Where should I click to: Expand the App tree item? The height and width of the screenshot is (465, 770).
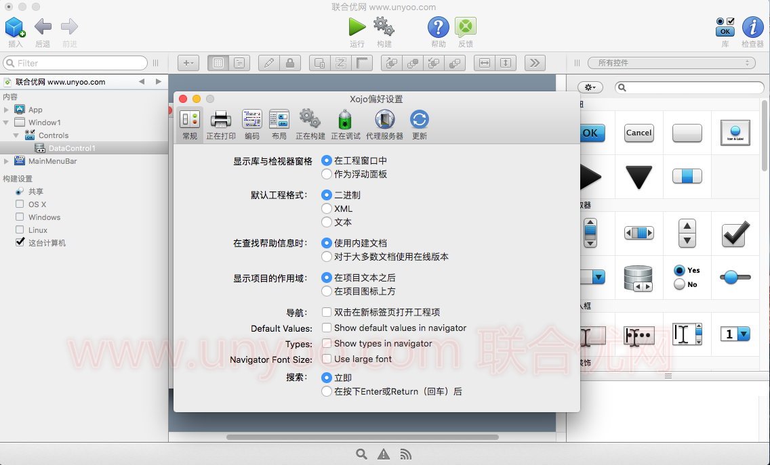tap(6, 110)
